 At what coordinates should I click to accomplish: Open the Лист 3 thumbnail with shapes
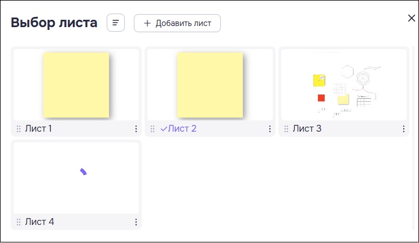[344, 85]
